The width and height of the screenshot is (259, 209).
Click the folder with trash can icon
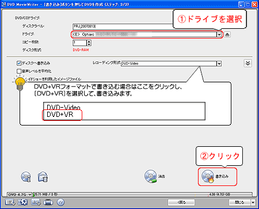tap(43, 177)
